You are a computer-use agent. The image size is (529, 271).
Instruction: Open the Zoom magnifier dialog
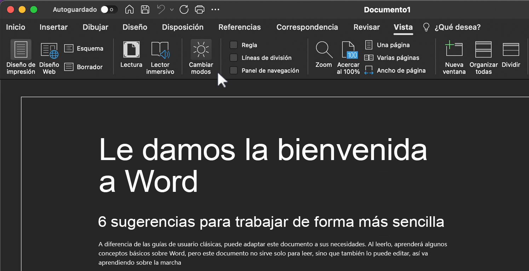coord(324,54)
